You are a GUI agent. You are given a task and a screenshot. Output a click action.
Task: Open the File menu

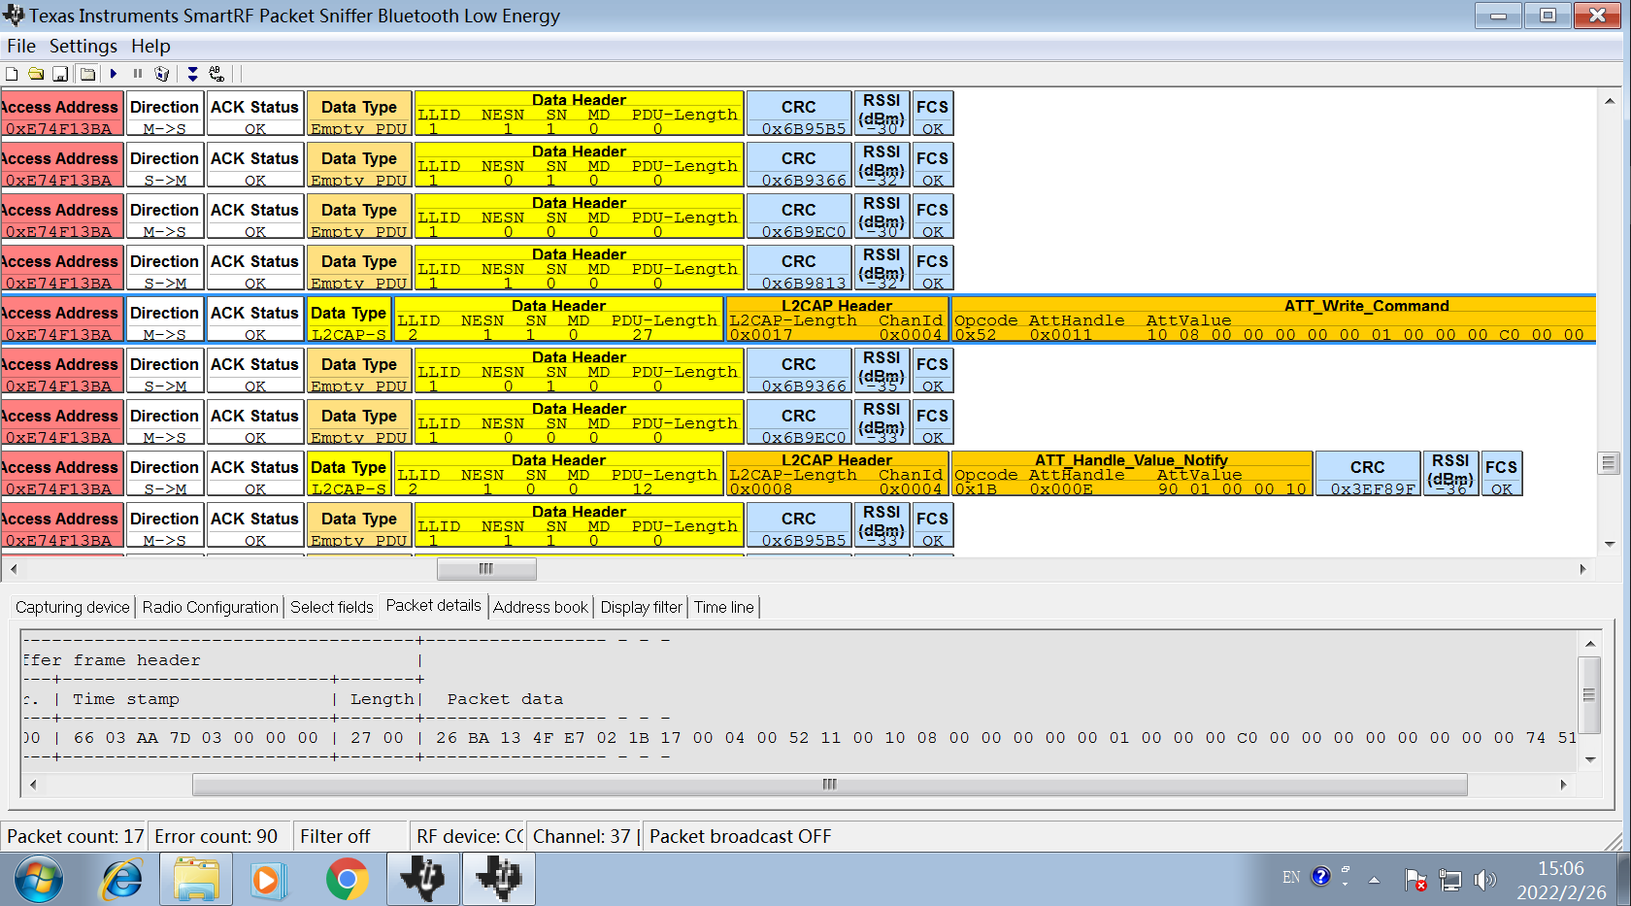click(21, 46)
